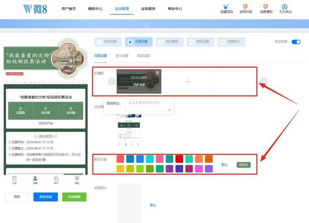
Task: Open 消息通知 icon in header
Action: pos(266,7)
